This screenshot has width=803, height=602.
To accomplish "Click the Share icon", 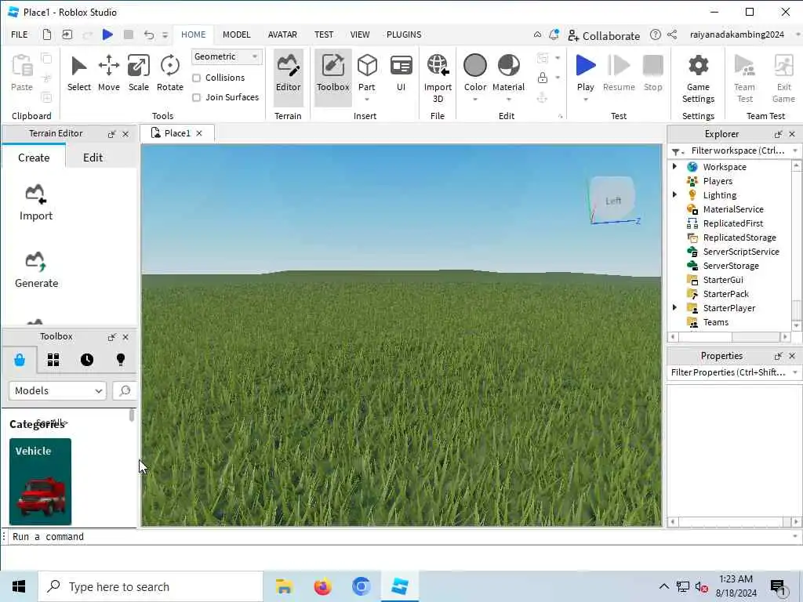I will tap(672, 34).
